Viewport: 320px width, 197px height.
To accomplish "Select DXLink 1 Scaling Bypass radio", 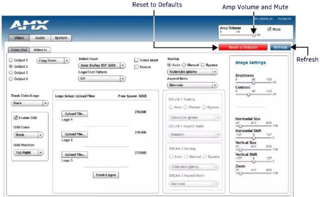I will tap(204, 107).
